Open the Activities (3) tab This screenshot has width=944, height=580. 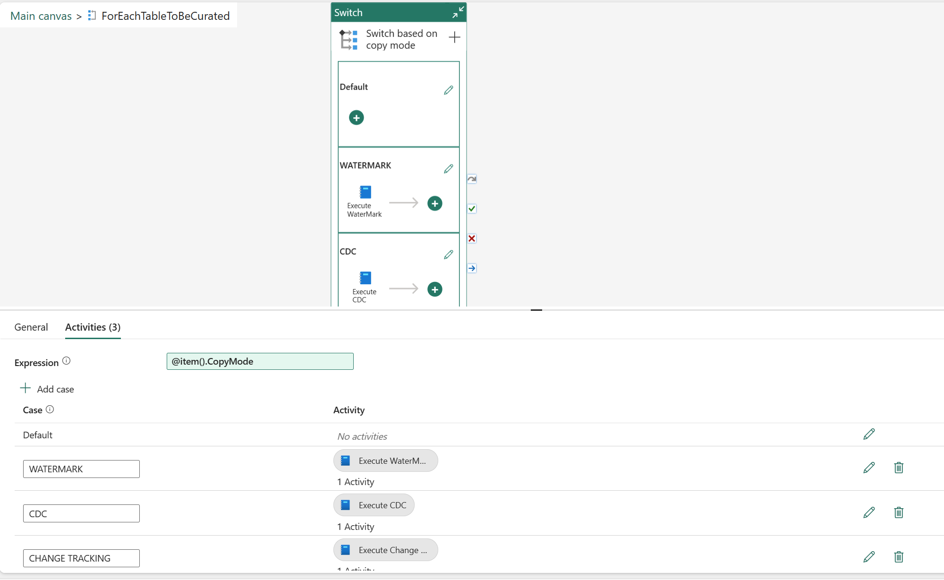(92, 327)
